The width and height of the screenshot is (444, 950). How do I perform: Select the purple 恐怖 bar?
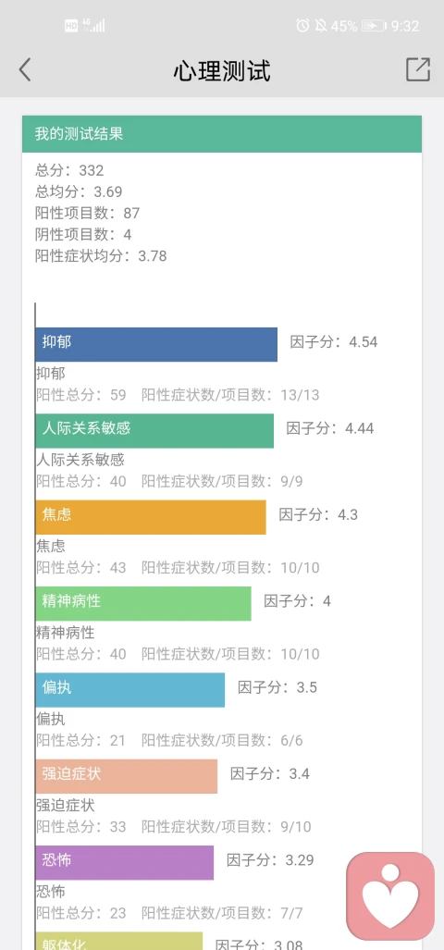click(125, 862)
